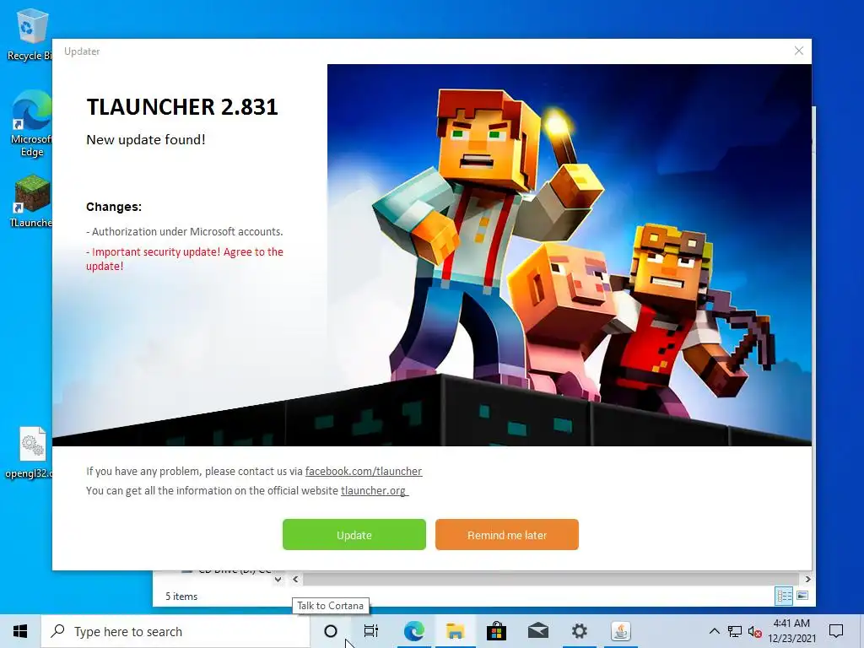Close the Updater dialog
Viewport: 864px width, 648px height.
click(x=798, y=51)
